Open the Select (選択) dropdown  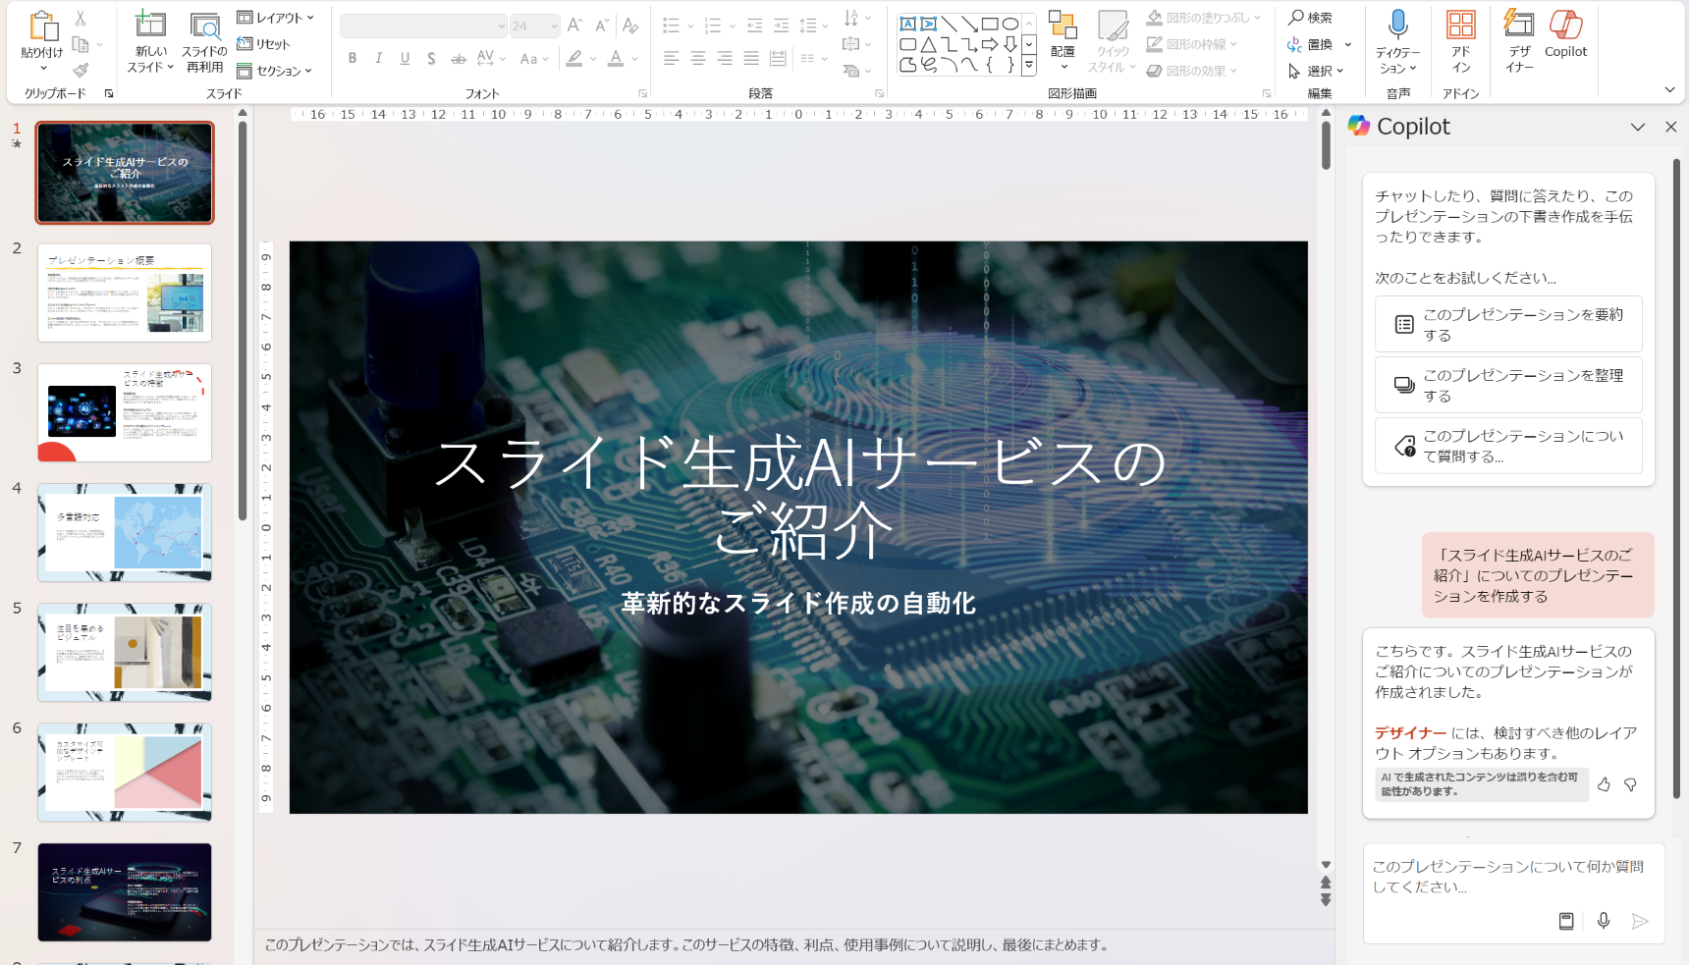[x=1316, y=71]
